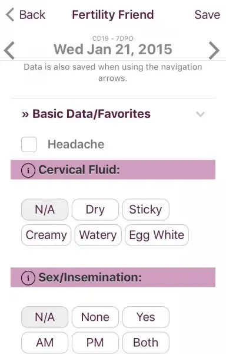Select Sticky cervical fluid option
Viewport: 226px width, 354px height.
click(x=145, y=209)
